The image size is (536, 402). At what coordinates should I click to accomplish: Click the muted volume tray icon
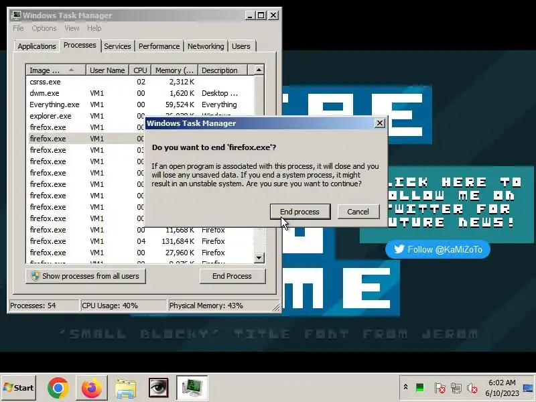pyautogui.click(x=472, y=388)
